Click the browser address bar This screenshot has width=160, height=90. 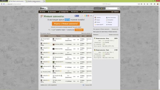coord(53,4)
